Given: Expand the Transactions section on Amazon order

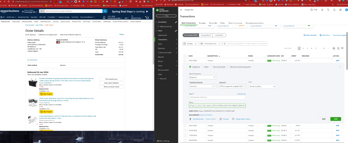Looking at the screenshot, I should pos(32,60).
